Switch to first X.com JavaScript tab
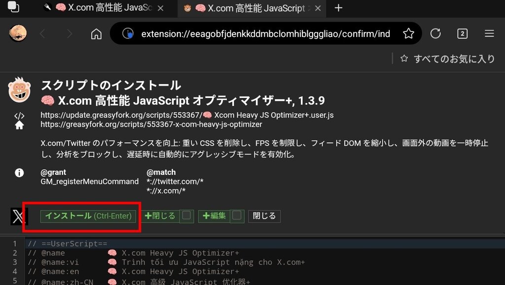 tap(104, 8)
